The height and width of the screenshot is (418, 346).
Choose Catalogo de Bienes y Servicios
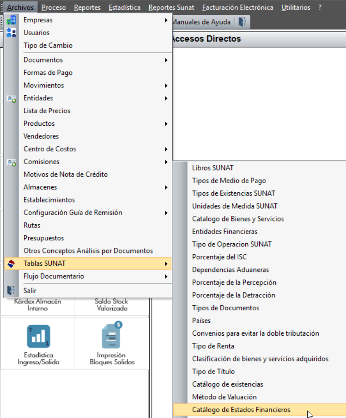[260, 219]
